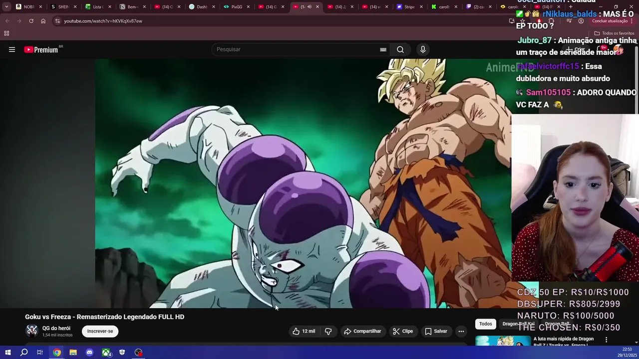Open File Explorer from taskbar
The width and height of the screenshot is (639, 359).
pyautogui.click(x=73, y=353)
